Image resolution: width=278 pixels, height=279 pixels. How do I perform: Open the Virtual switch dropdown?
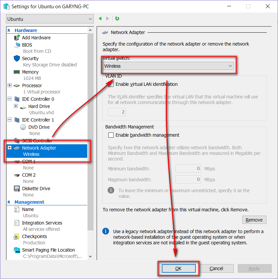click(x=168, y=66)
